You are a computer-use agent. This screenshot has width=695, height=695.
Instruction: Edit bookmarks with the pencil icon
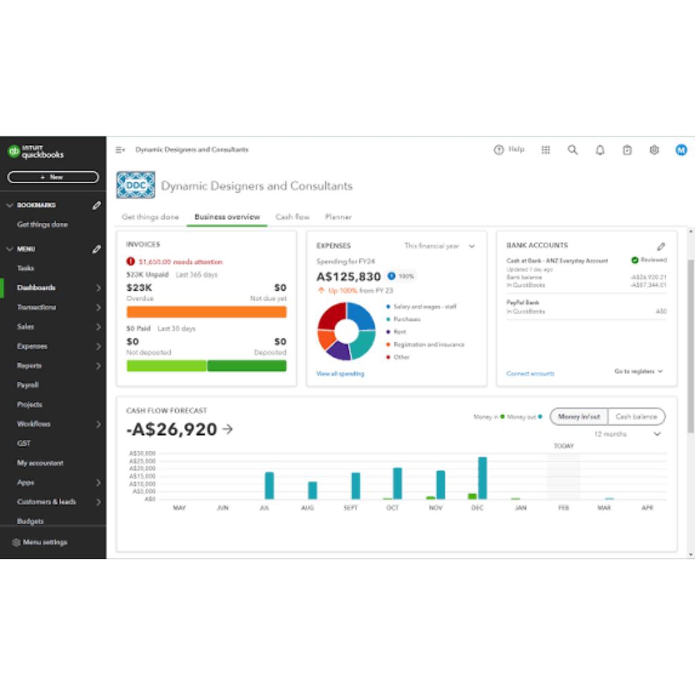96,205
